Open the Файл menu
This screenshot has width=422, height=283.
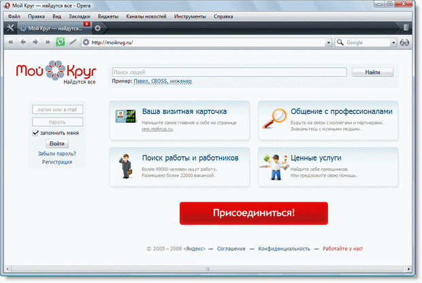[x=14, y=16]
